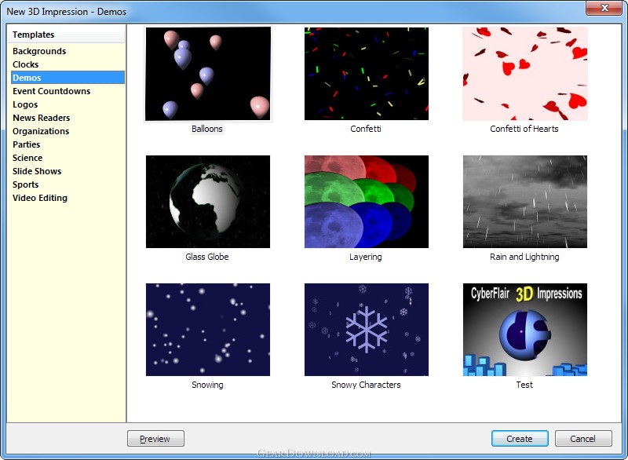This screenshot has width=628, height=460.
Task: Click the Create button
Action: (520, 438)
